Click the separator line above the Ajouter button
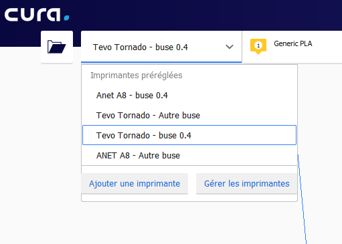This screenshot has height=244, width=342. 189,166
